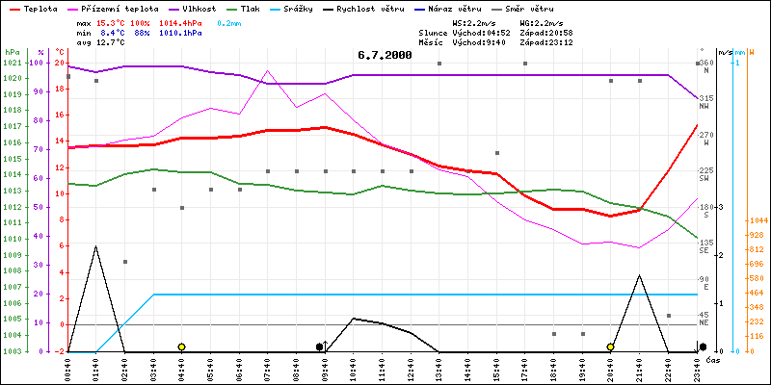
Task: Click the black Rychlost větru legend line
Action: (331, 7)
